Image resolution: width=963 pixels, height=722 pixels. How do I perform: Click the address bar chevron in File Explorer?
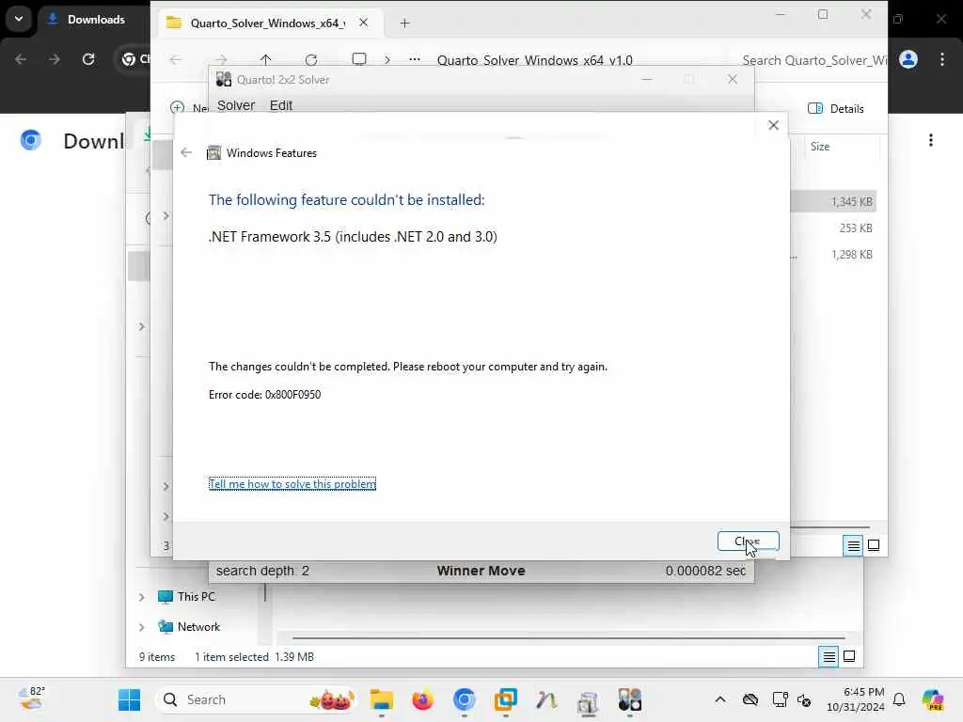pyautogui.click(x=387, y=59)
